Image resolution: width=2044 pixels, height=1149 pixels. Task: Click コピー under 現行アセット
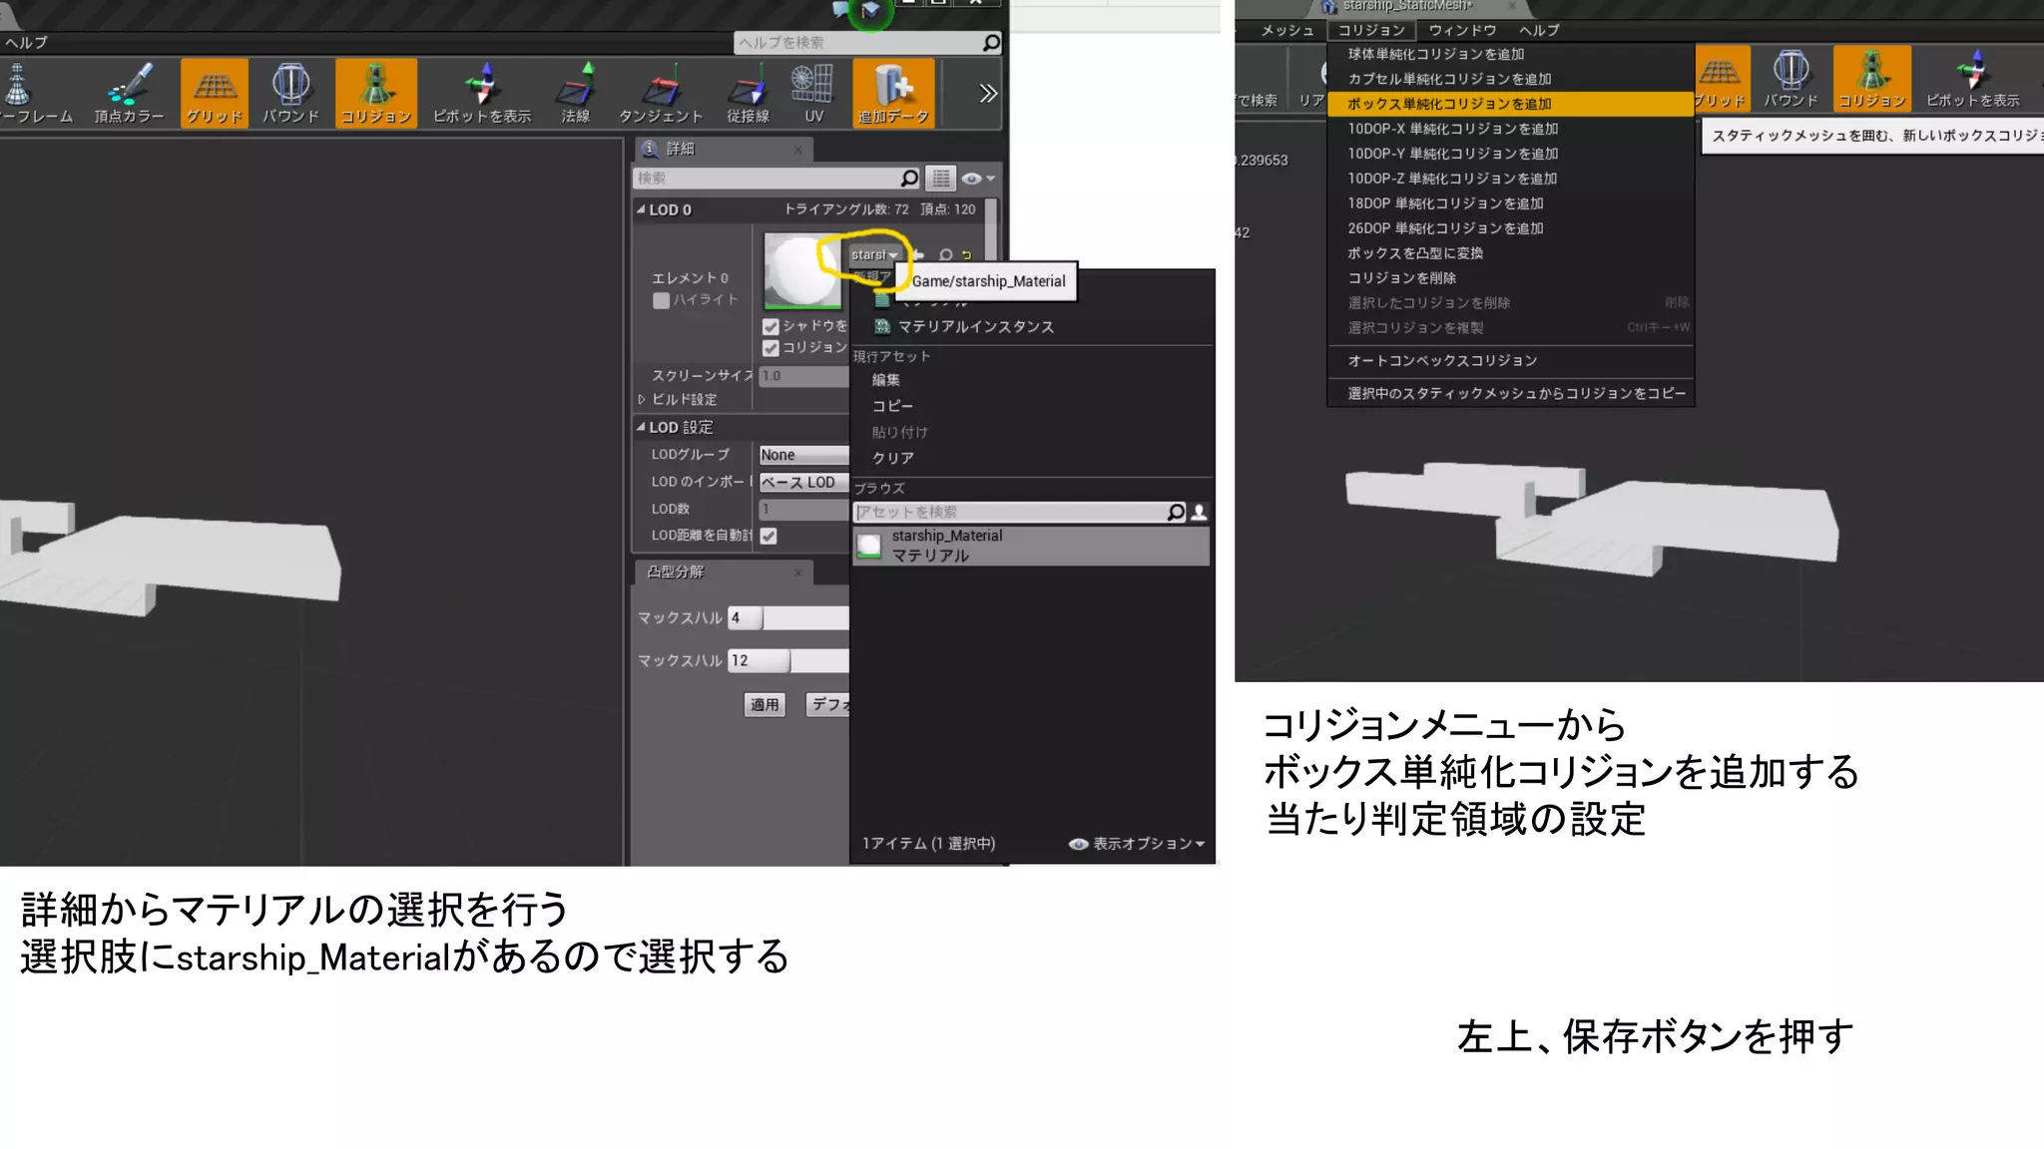pos(892,406)
